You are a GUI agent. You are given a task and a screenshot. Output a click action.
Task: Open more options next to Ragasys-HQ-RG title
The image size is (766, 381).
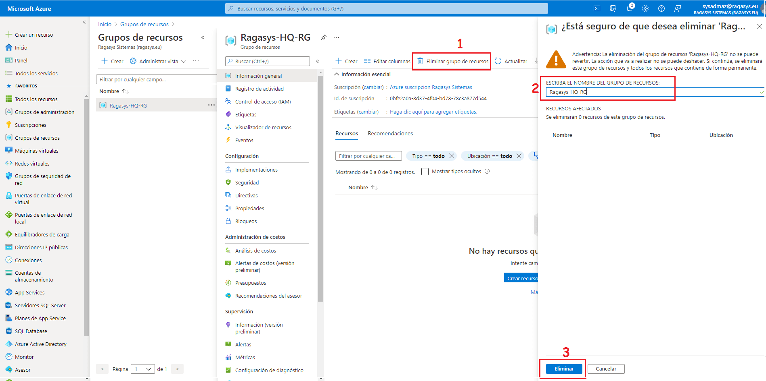(337, 37)
